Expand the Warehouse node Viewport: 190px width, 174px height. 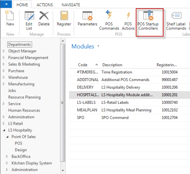pos(4,77)
